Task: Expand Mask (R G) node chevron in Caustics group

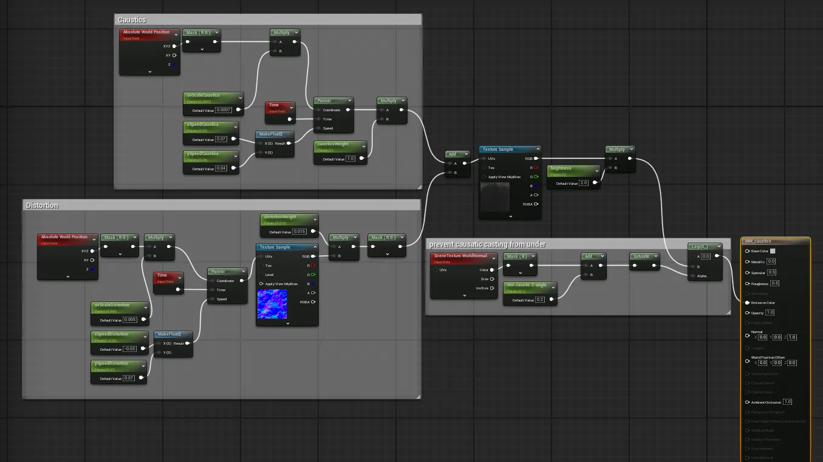Action: coord(202,49)
